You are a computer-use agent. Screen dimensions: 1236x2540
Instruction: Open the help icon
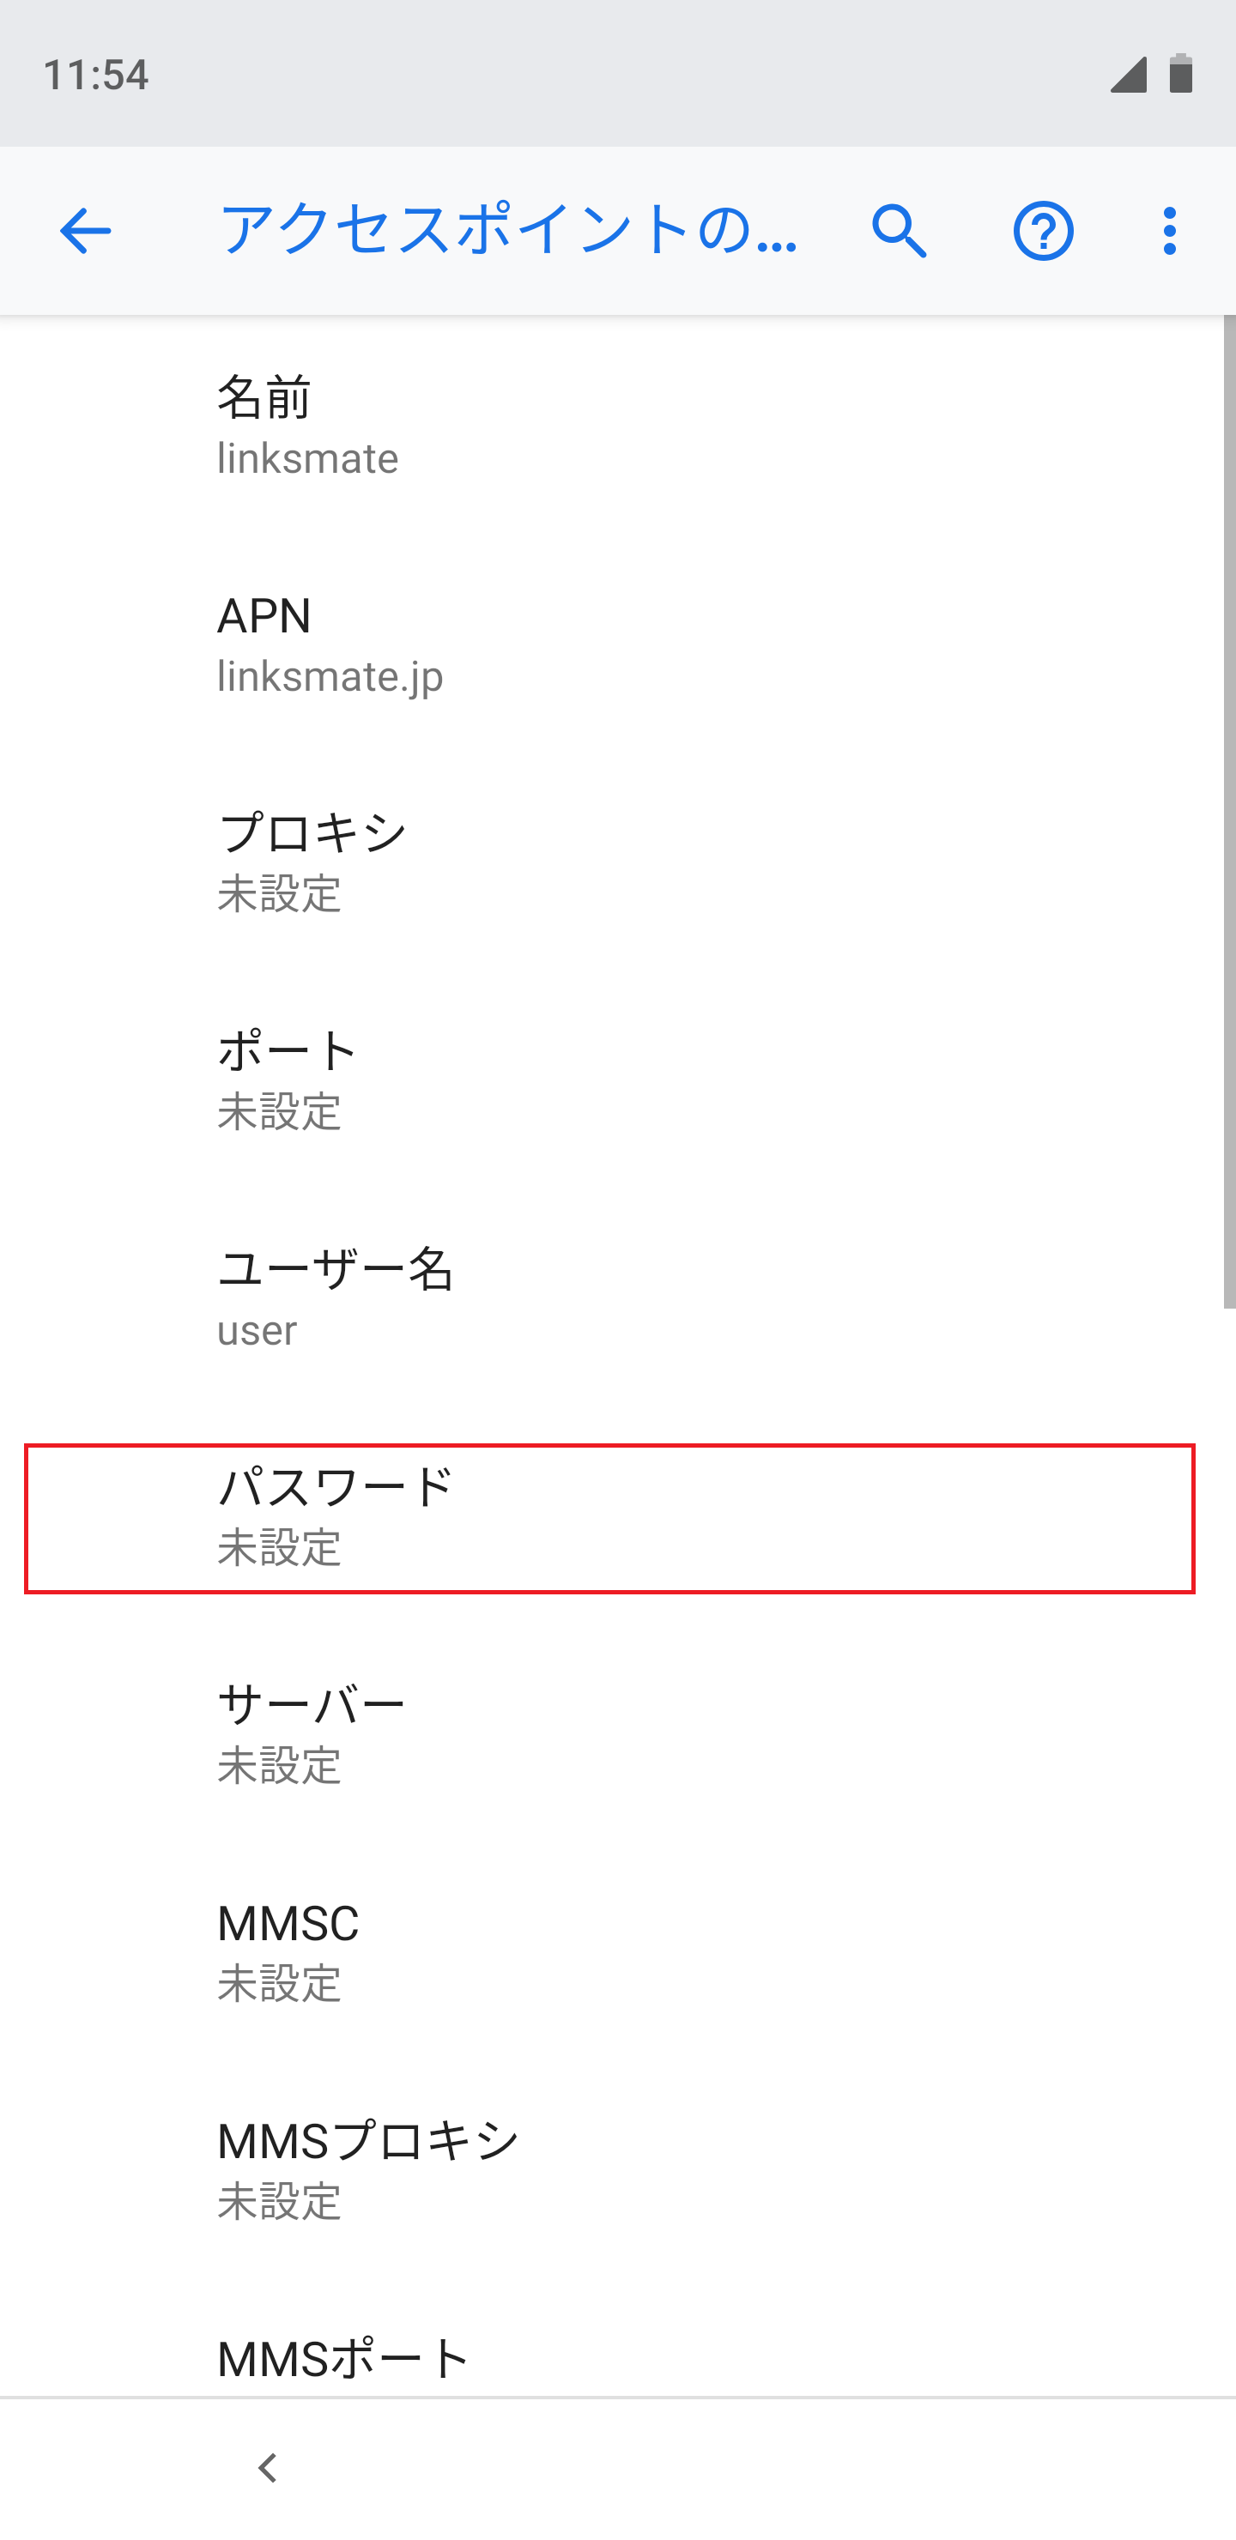coord(1044,230)
